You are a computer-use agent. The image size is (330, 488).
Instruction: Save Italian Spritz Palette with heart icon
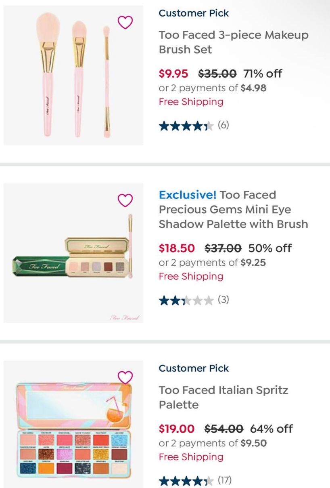click(x=125, y=377)
